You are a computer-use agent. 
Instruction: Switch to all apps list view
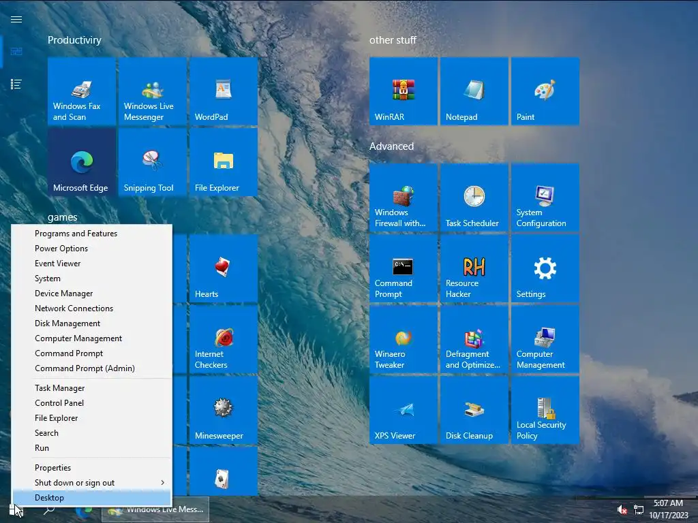tap(16, 84)
